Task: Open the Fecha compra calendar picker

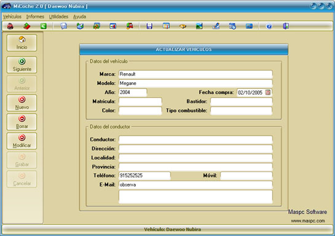Action: click(x=268, y=92)
